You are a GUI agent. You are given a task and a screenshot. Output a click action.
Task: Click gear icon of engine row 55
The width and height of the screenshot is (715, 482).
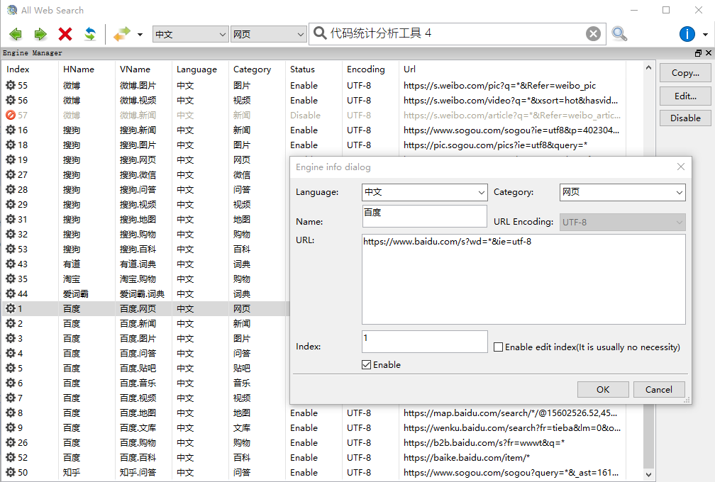11,85
